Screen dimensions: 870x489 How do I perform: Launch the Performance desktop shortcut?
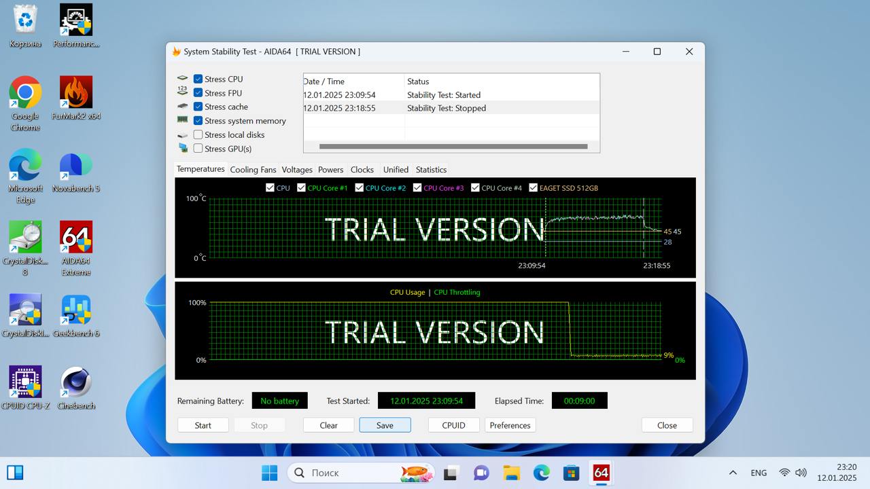(x=76, y=26)
